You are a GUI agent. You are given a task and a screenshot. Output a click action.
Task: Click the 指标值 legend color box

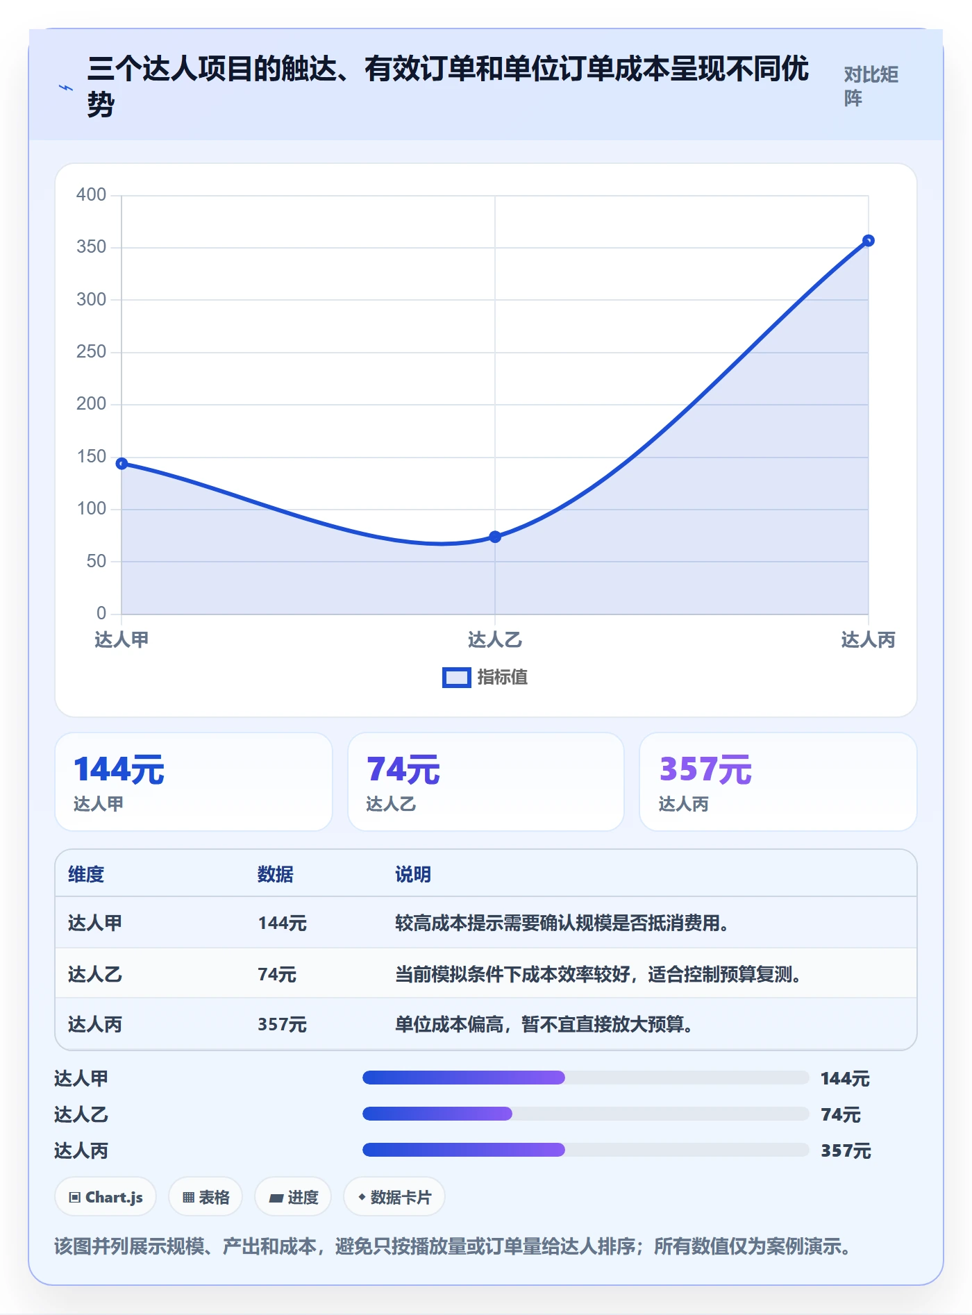click(457, 678)
